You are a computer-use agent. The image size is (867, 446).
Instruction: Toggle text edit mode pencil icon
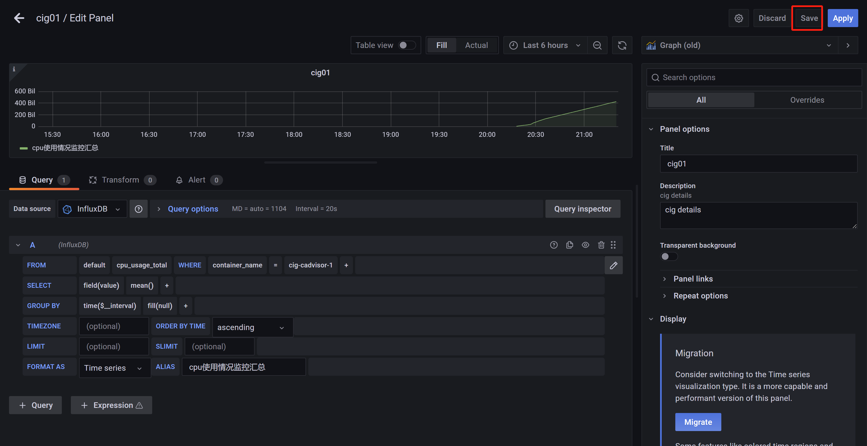[613, 265]
